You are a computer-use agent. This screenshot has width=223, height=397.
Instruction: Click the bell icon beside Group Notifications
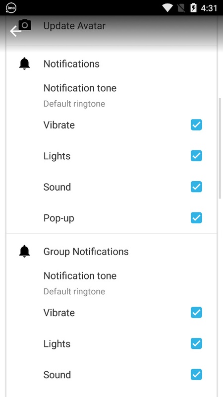tap(24, 251)
